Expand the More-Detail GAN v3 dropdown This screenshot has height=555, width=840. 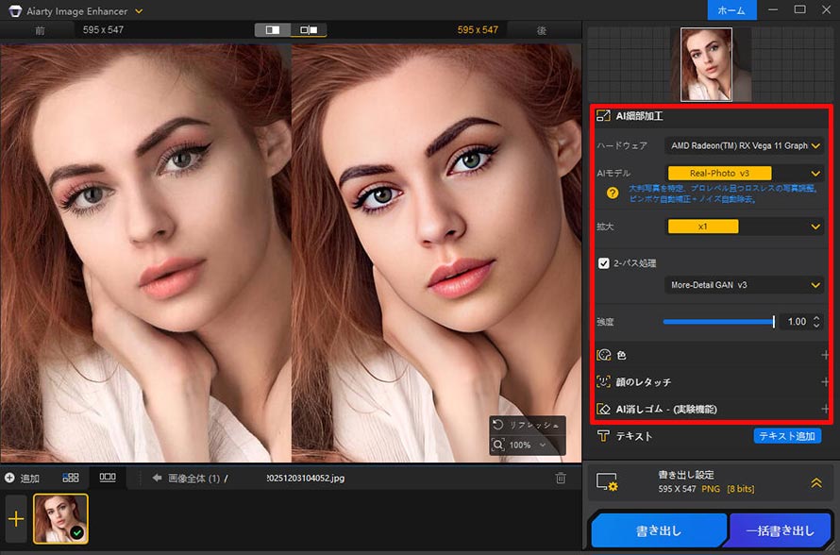pyautogui.click(x=745, y=284)
